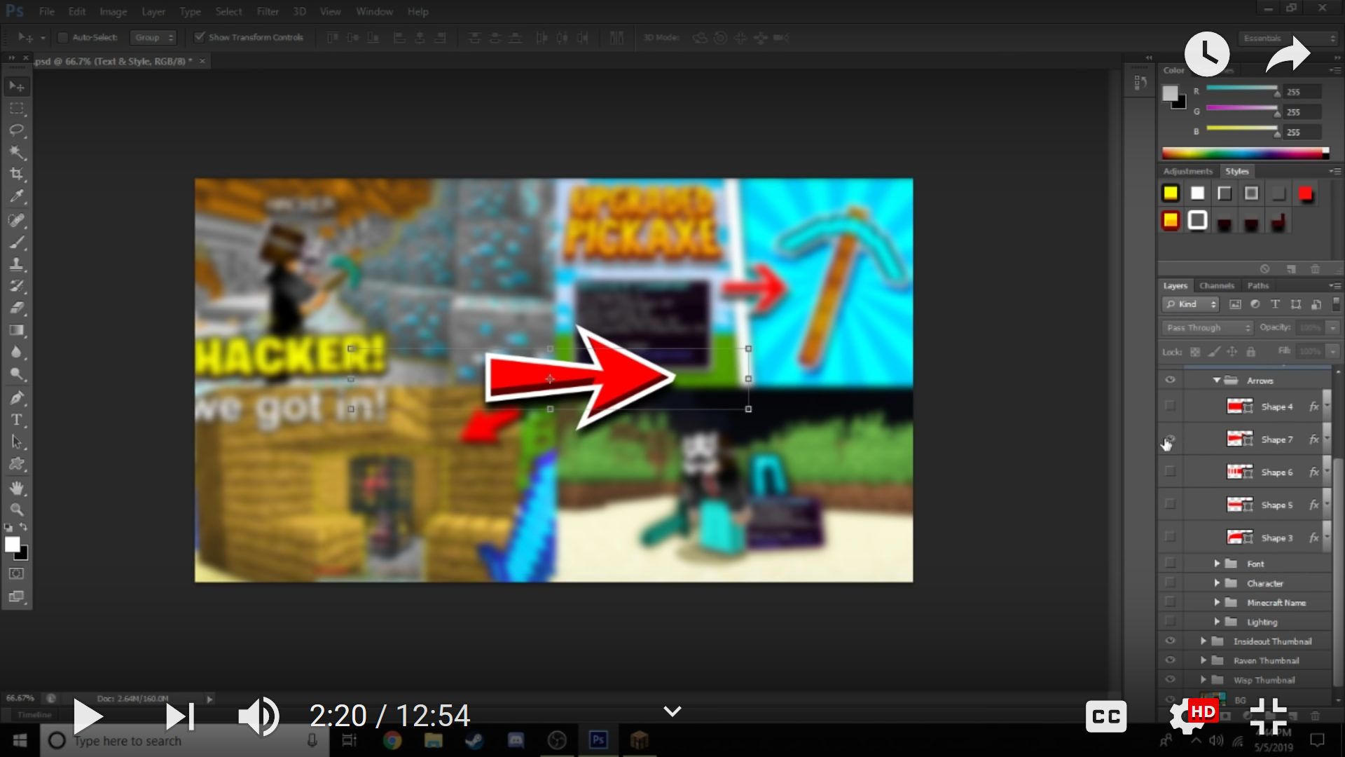Select the Horizontal Type tool
Screen dimensions: 1345x757
coord(17,420)
